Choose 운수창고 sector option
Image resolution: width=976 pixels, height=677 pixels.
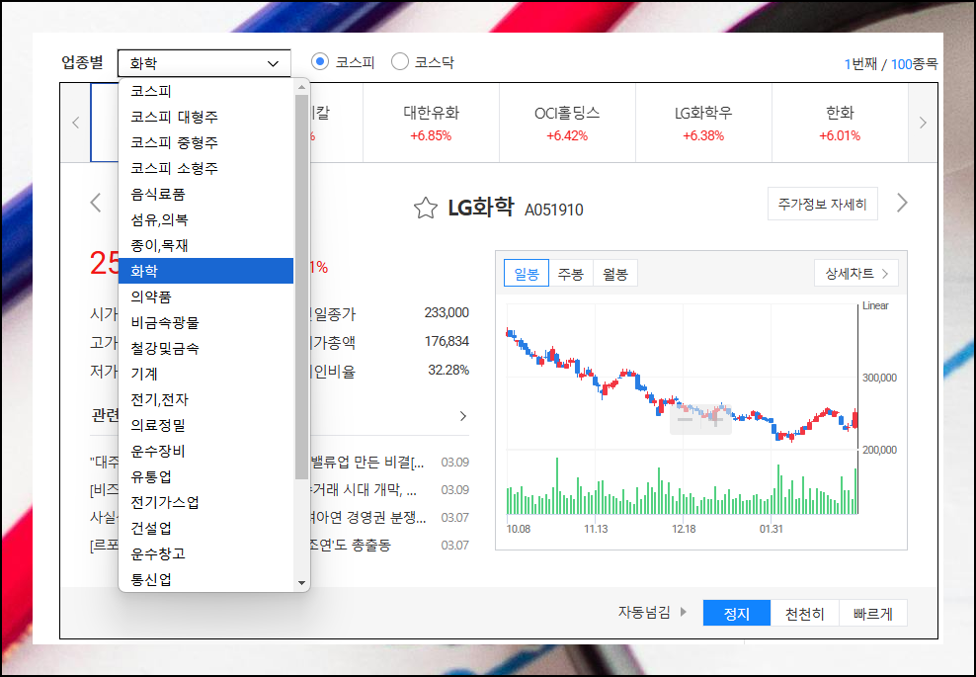pyautogui.click(x=205, y=553)
